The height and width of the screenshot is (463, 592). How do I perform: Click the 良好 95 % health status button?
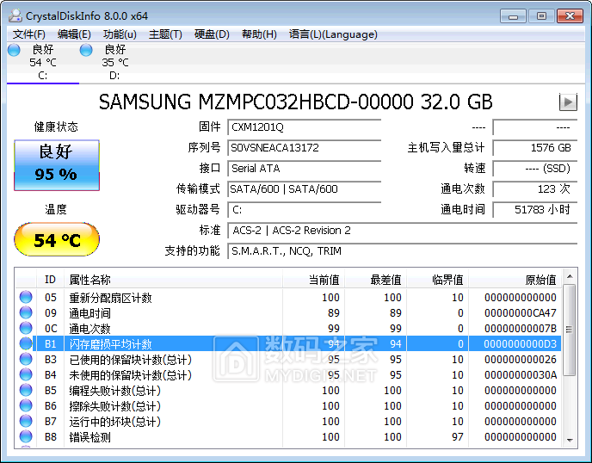[x=57, y=165]
